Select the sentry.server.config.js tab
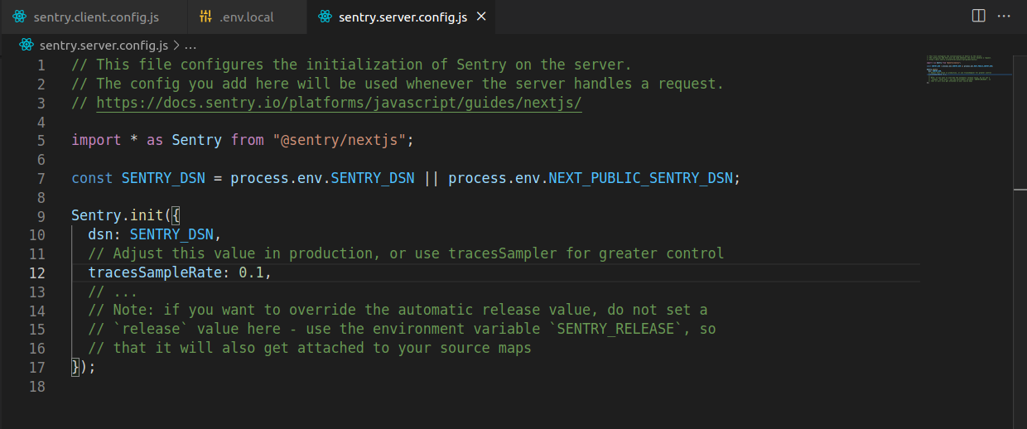 [x=403, y=17]
